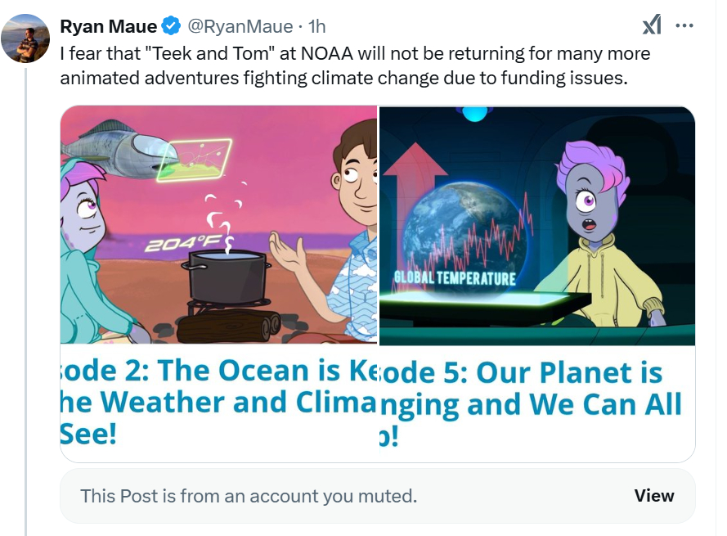Click the blue verified badge
Image resolution: width=727 pixels, height=536 pixels.
click(x=171, y=27)
